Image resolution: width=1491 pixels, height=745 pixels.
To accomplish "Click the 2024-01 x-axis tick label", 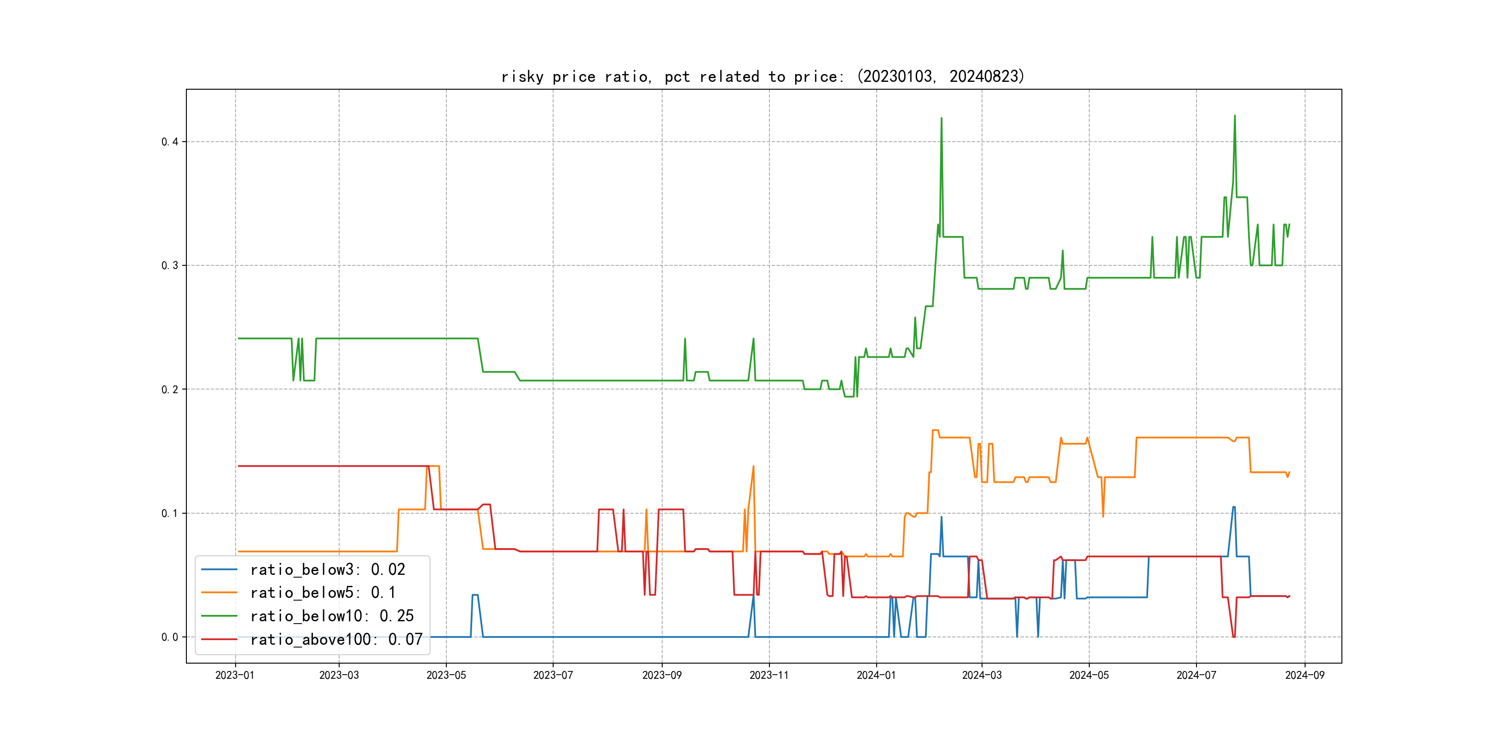I will [876, 676].
